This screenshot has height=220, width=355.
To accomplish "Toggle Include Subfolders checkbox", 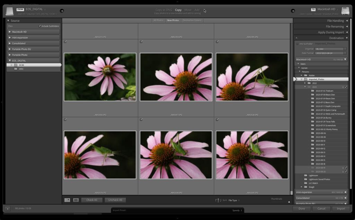I will coord(40,26).
